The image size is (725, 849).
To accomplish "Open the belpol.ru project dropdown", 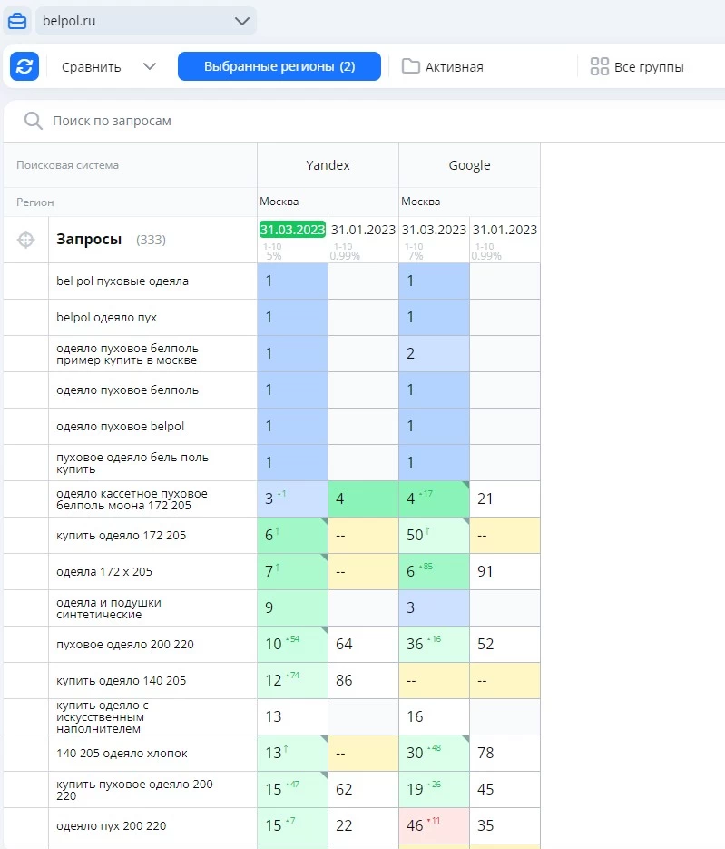I will pyautogui.click(x=145, y=21).
